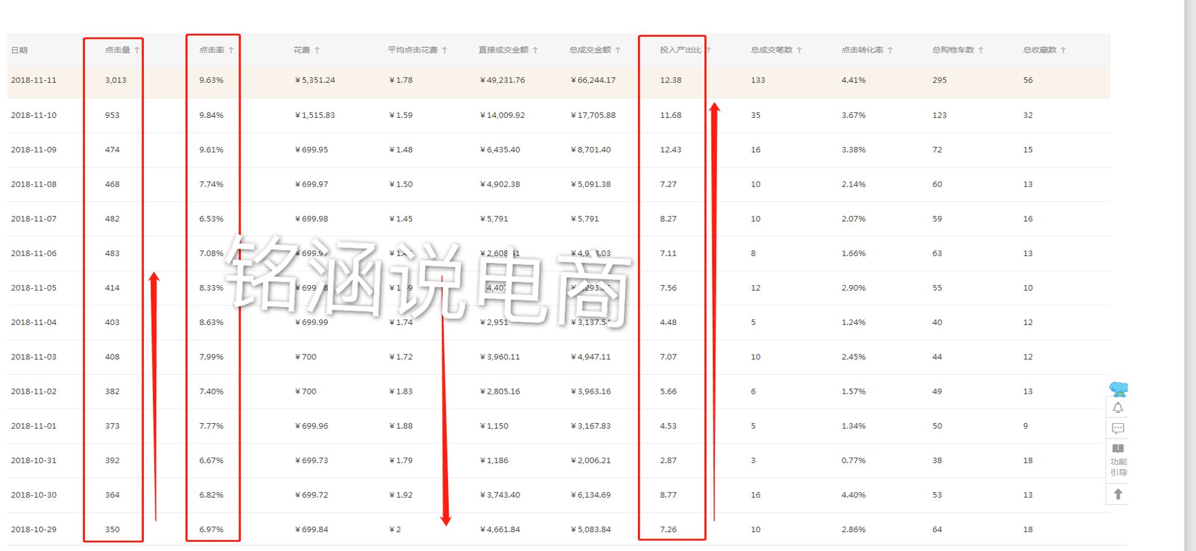Viewport: 1196px width, 551px height.
Task: Click the 日期 column header
Action: click(x=19, y=50)
